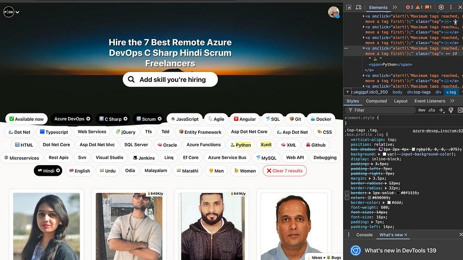Open the azure-devop…i+scrum:62 stylesheet link
This screenshot has height=260, width=463.
click(438, 130)
